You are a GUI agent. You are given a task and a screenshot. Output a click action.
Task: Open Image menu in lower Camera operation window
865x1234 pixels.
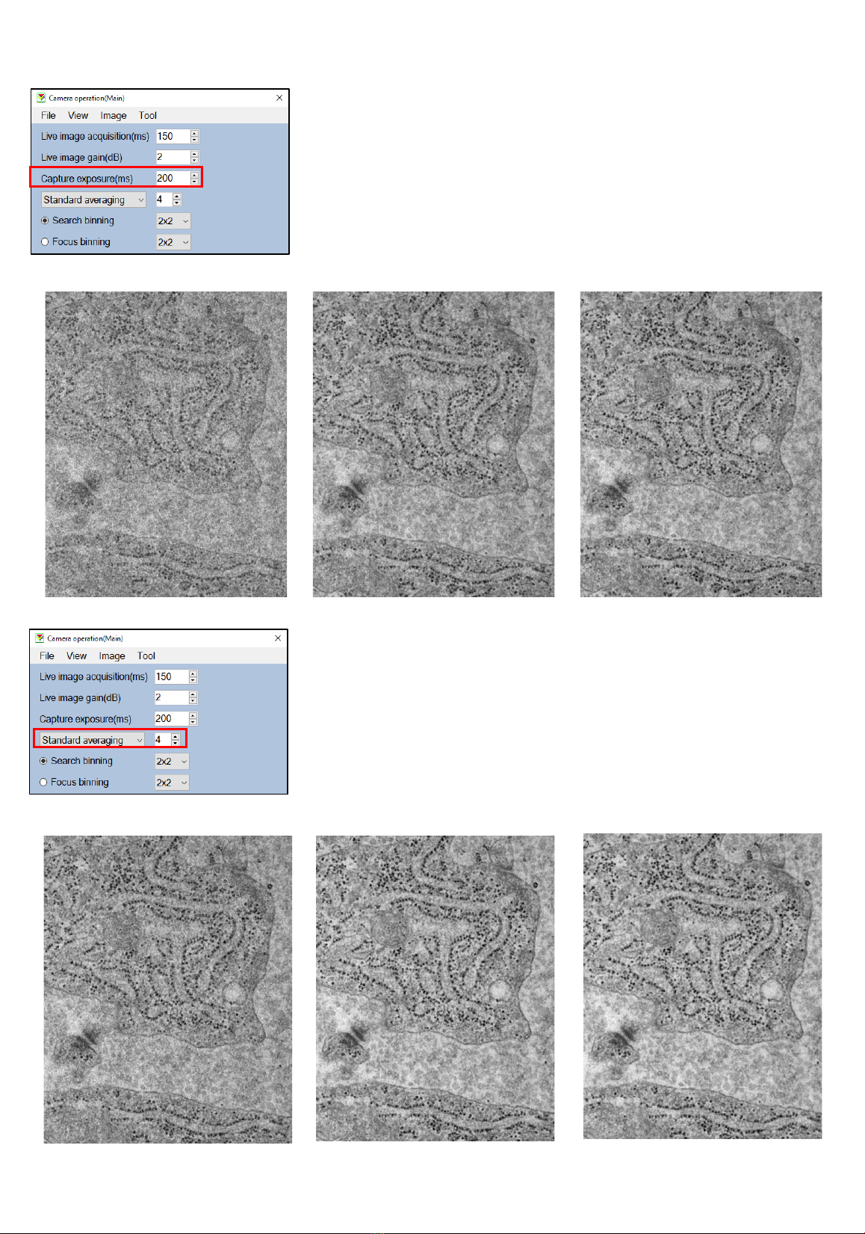(x=112, y=656)
